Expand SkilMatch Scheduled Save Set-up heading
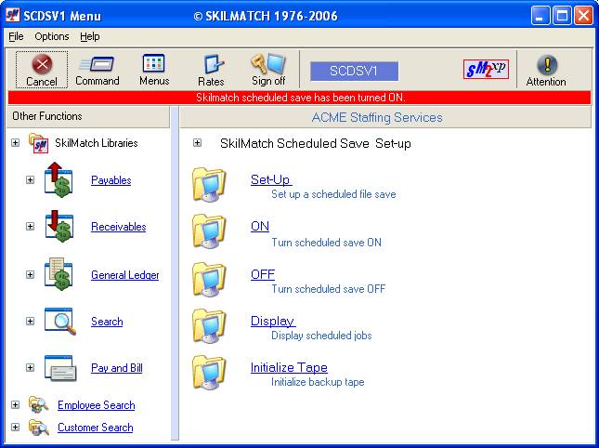 coord(197,143)
